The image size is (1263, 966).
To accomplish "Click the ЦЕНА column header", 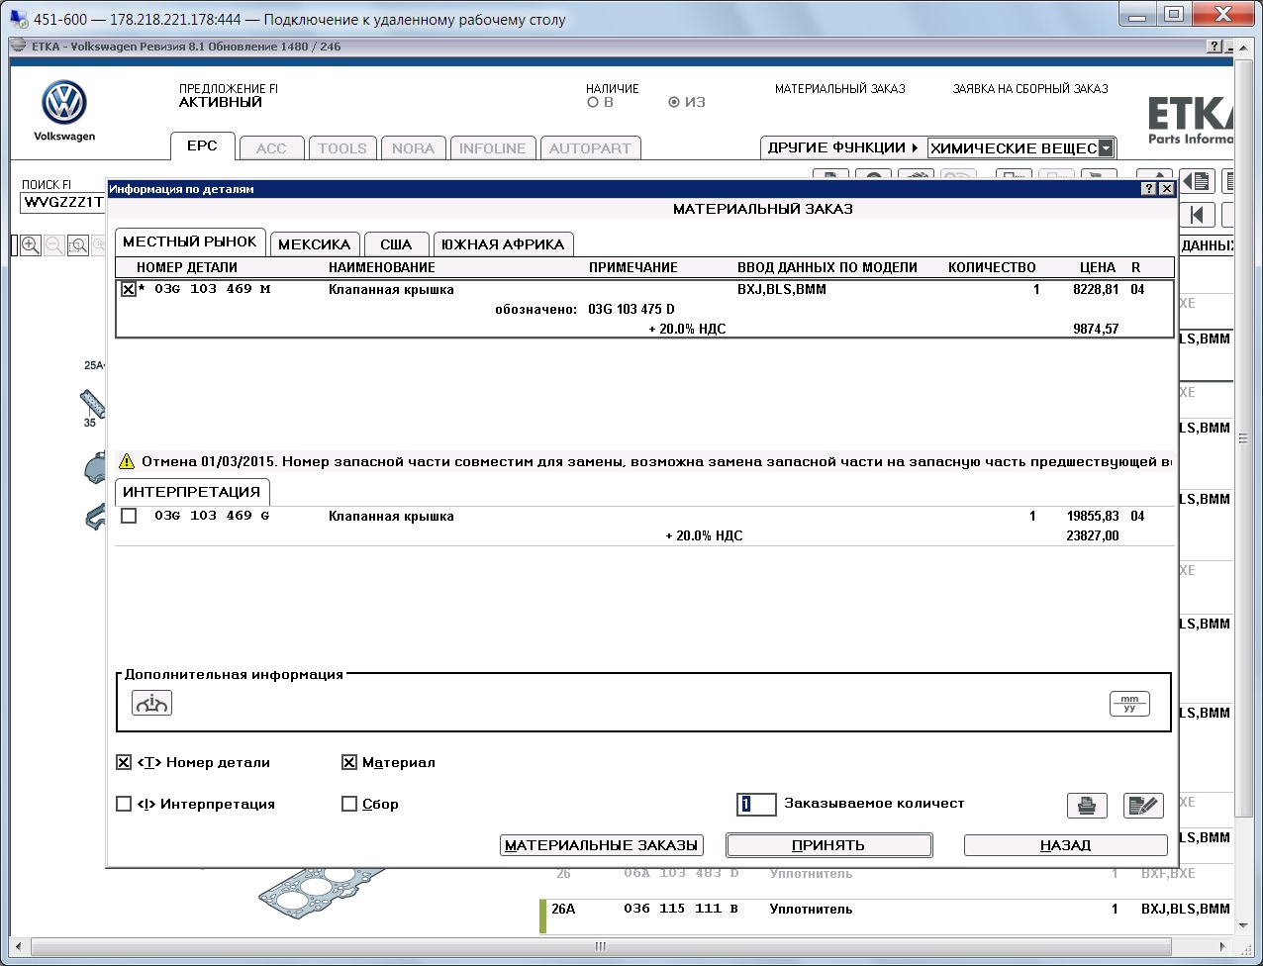I will click(x=1098, y=267).
